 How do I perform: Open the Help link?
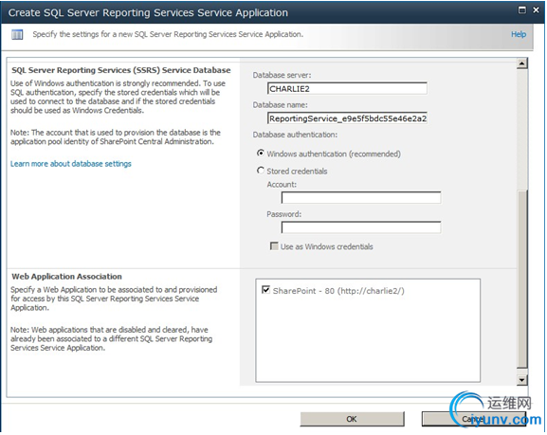tap(519, 34)
